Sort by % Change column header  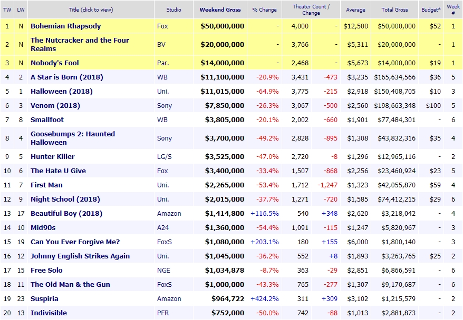[264, 9]
